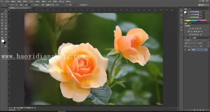
Task: Select the Zoom tool
Action: (6, 38)
